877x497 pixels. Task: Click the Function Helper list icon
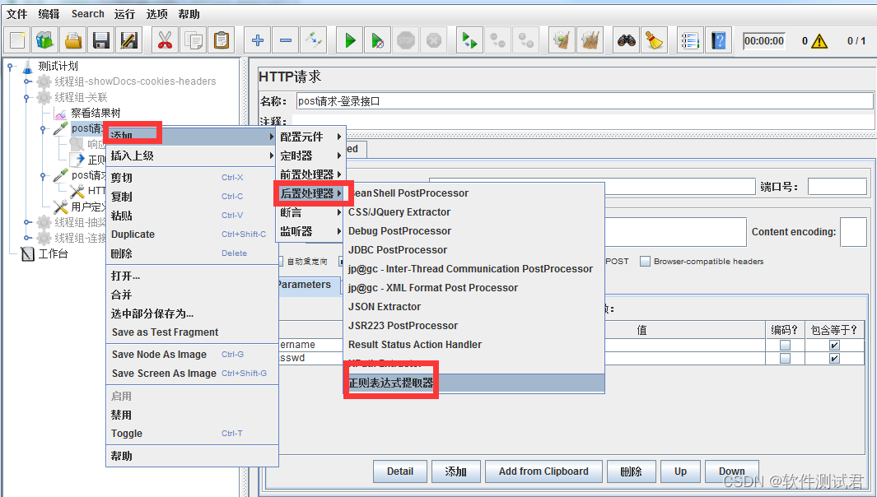pyautogui.click(x=690, y=40)
